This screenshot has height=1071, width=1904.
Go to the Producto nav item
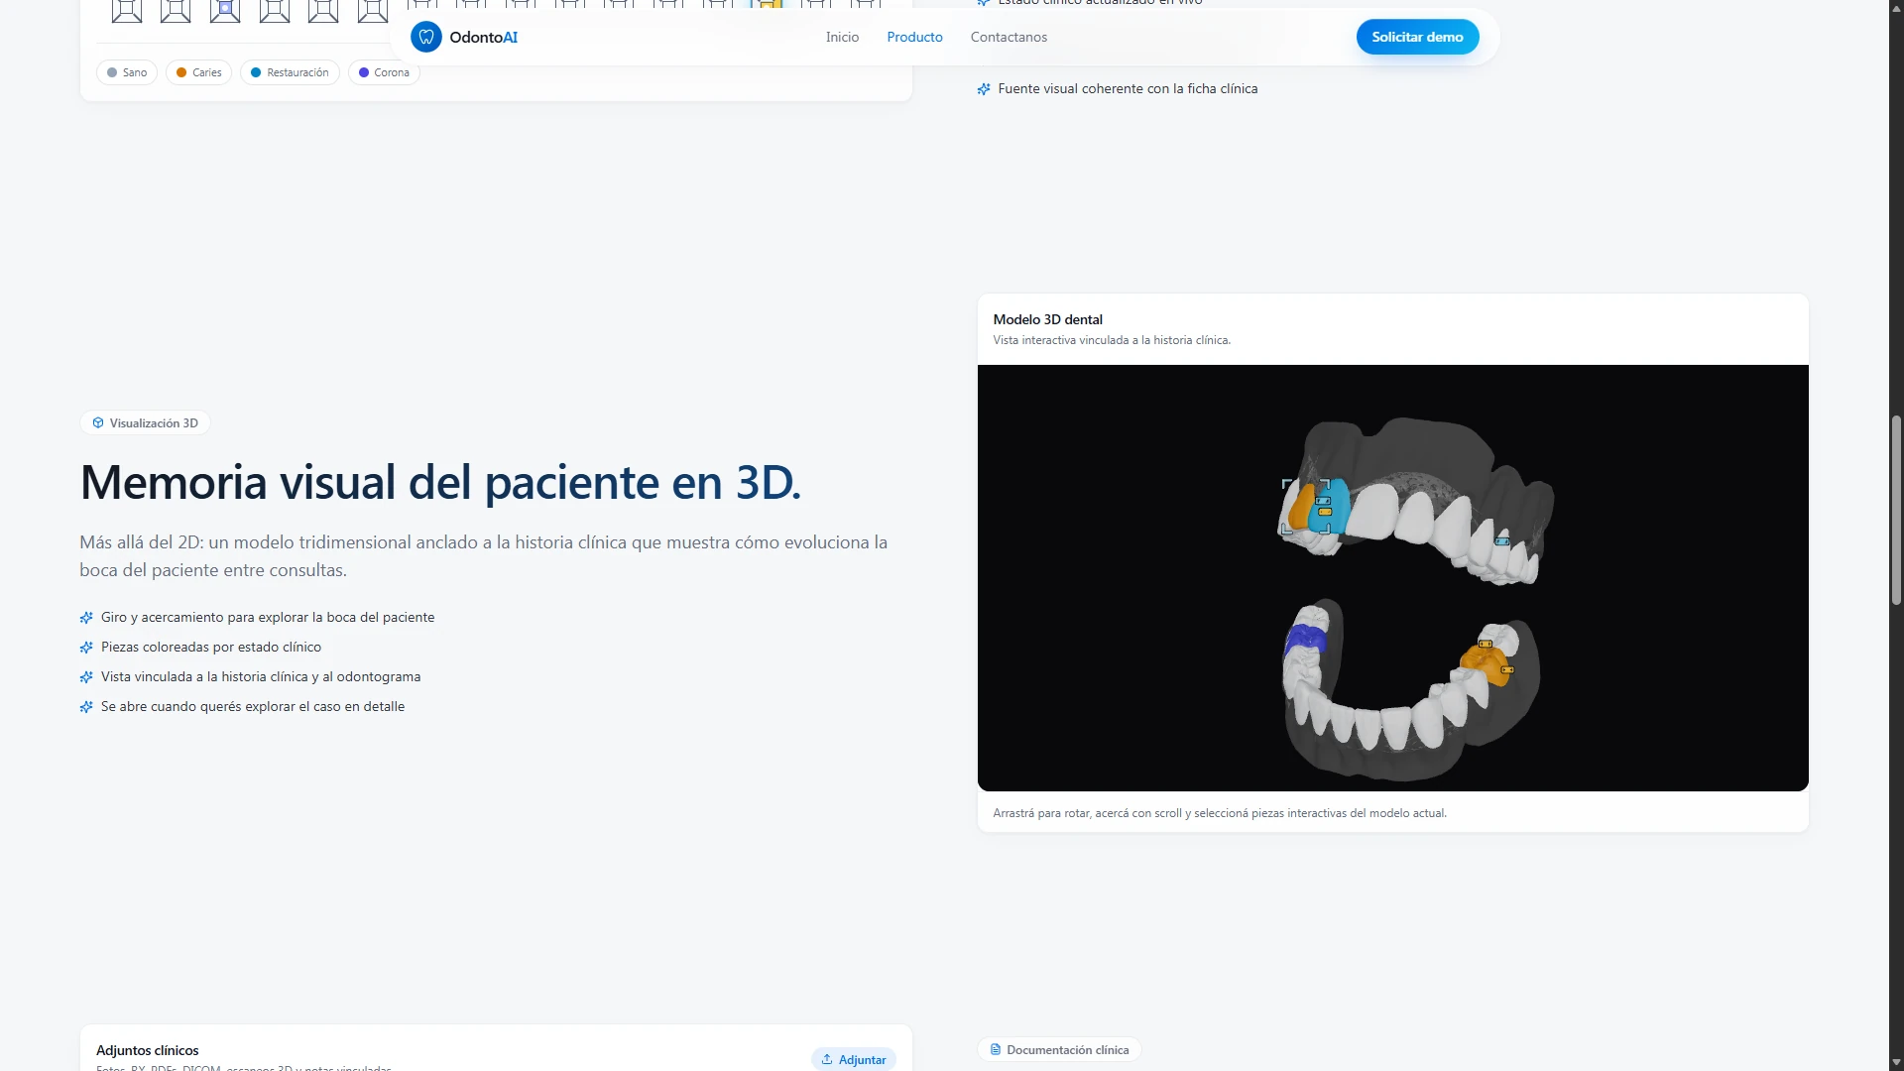pos(914,37)
